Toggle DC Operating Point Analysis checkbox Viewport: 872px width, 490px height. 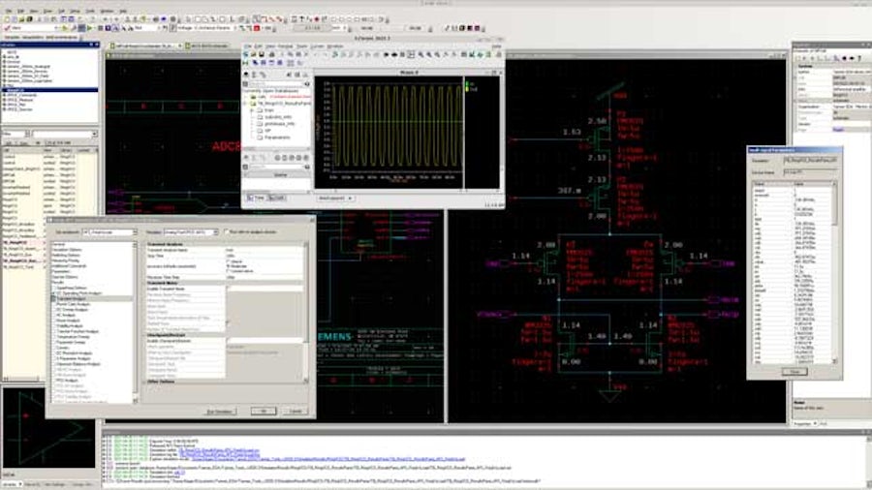(54, 293)
